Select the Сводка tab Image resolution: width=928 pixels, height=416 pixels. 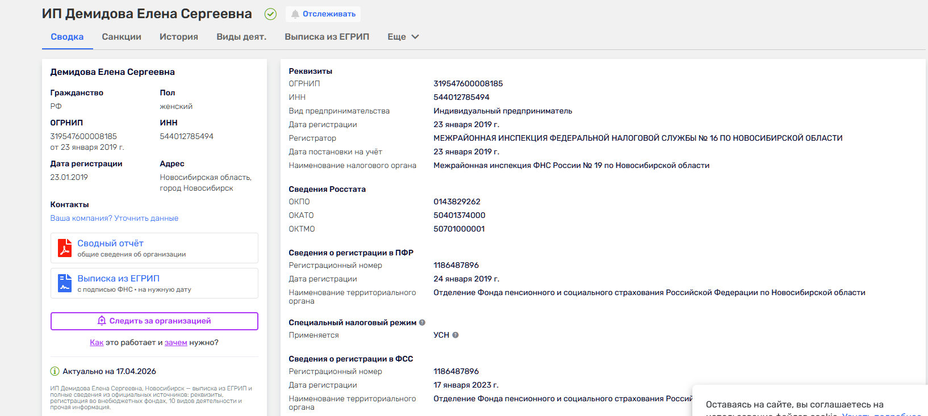coord(67,37)
